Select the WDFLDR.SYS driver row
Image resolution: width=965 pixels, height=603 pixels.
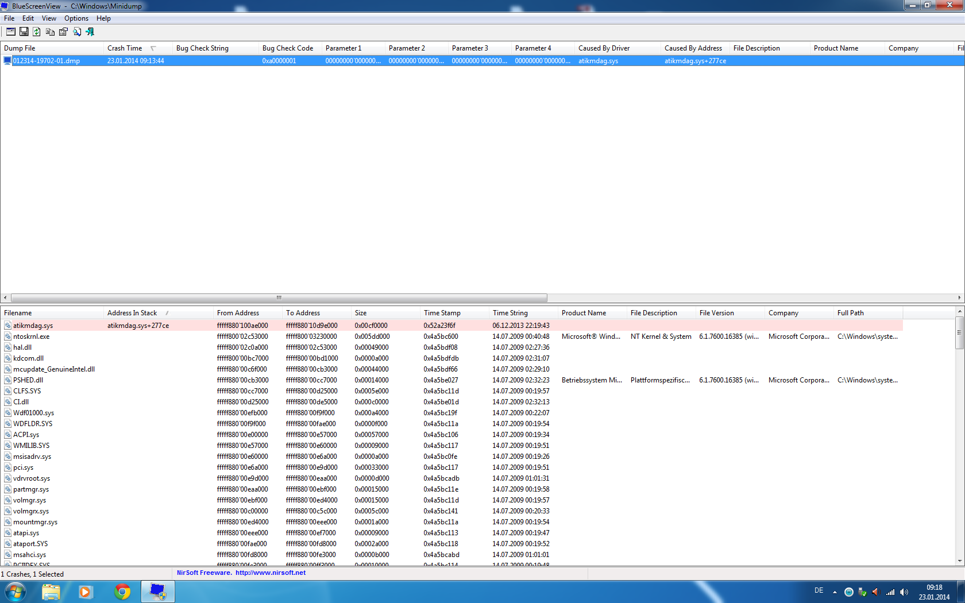pos(451,424)
